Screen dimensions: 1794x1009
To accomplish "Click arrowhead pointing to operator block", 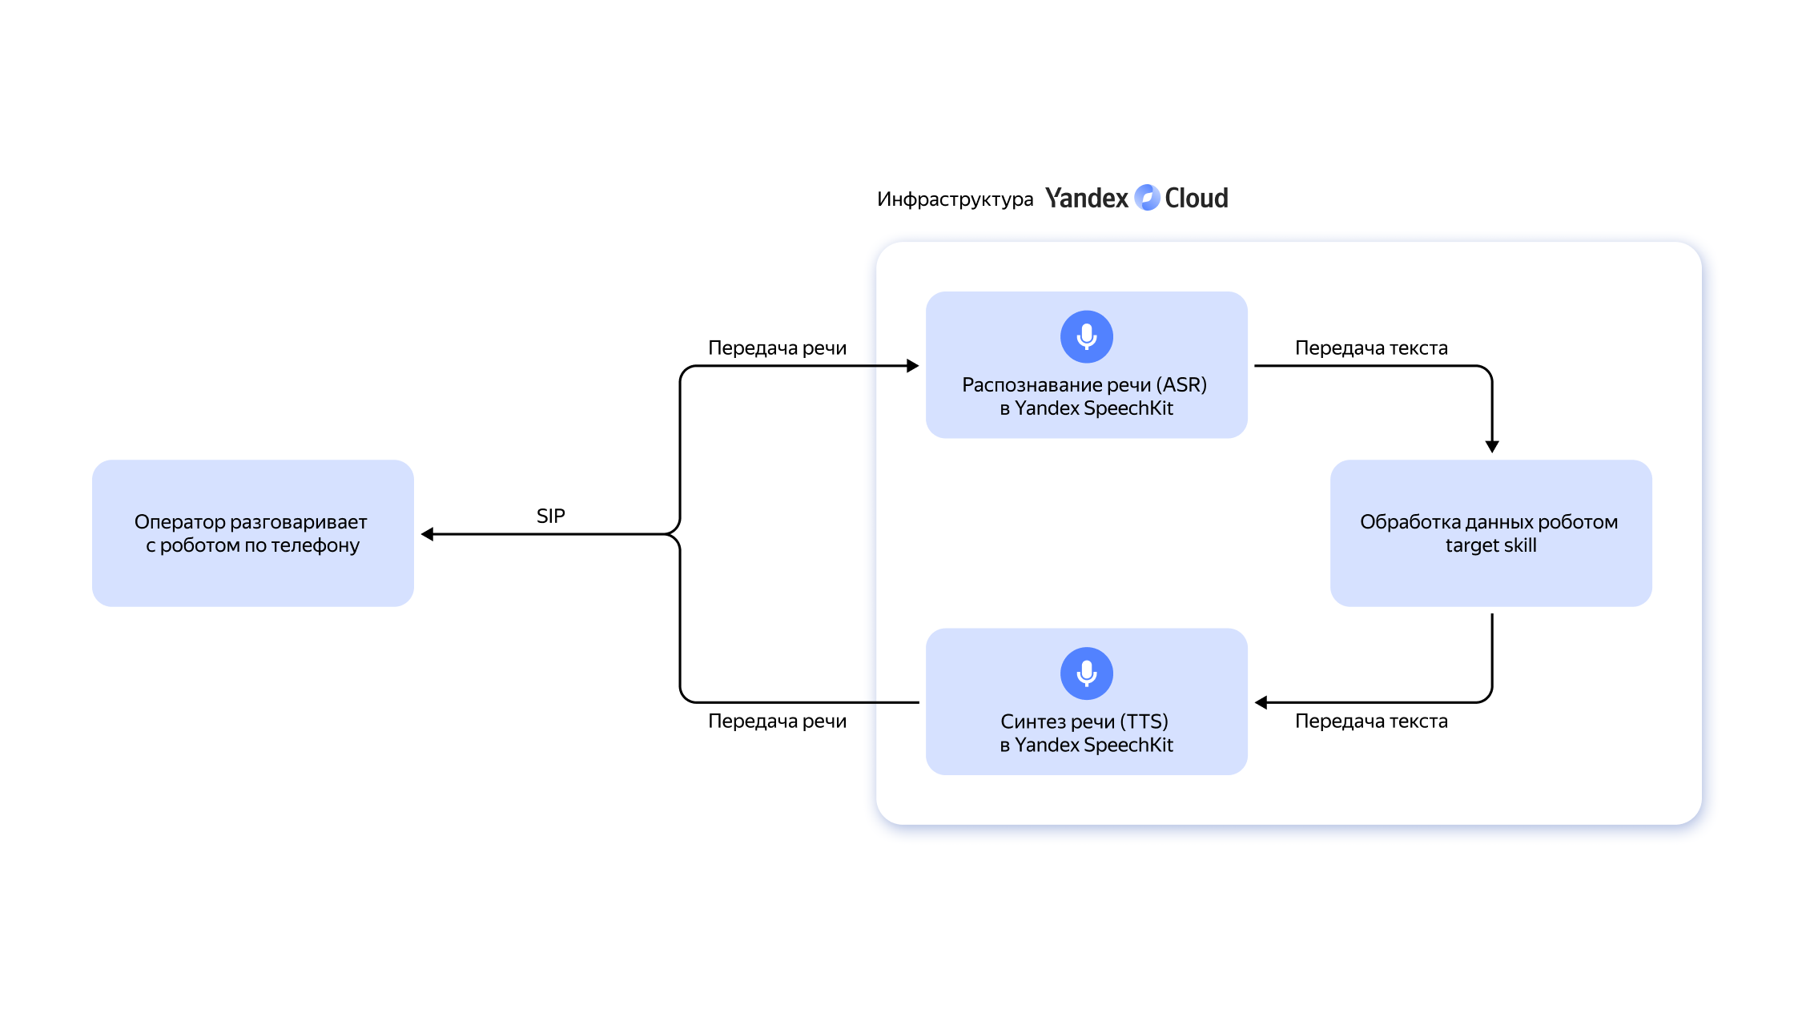I will [x=428, y=534].
